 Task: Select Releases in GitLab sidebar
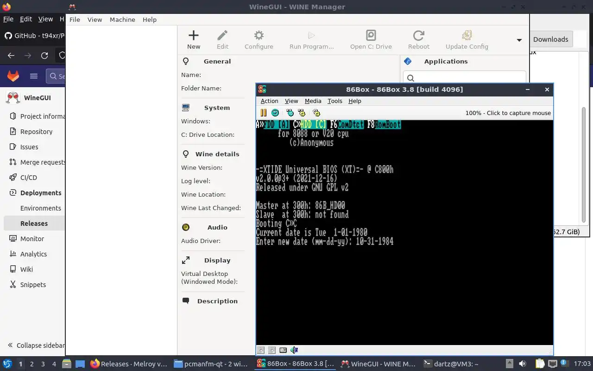click(34, 224)
